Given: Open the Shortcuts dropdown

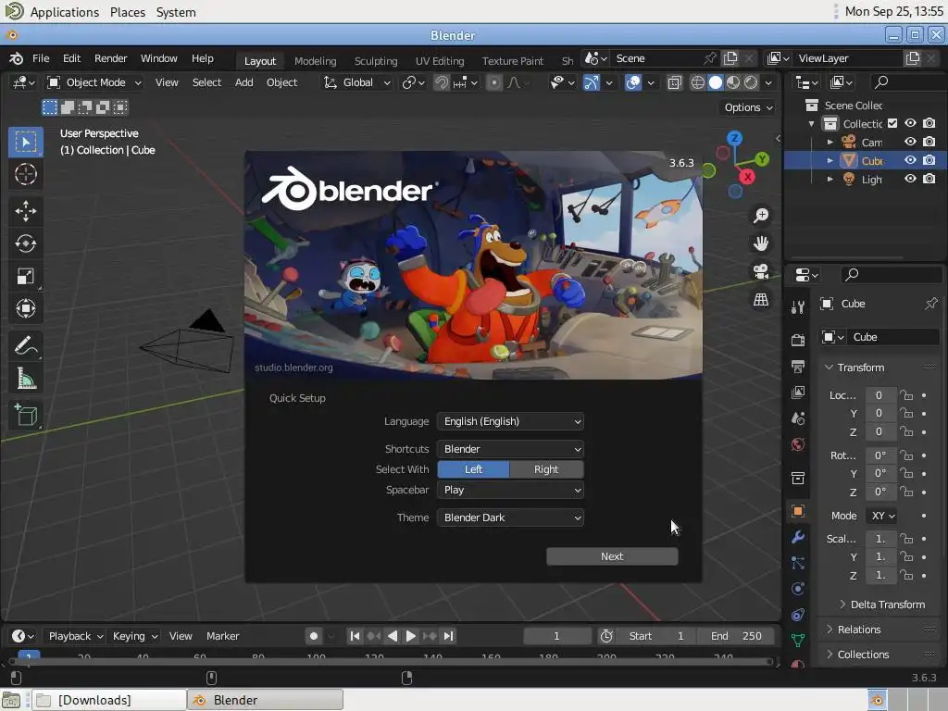Looking at the screenshot, I should coord(510,449).
